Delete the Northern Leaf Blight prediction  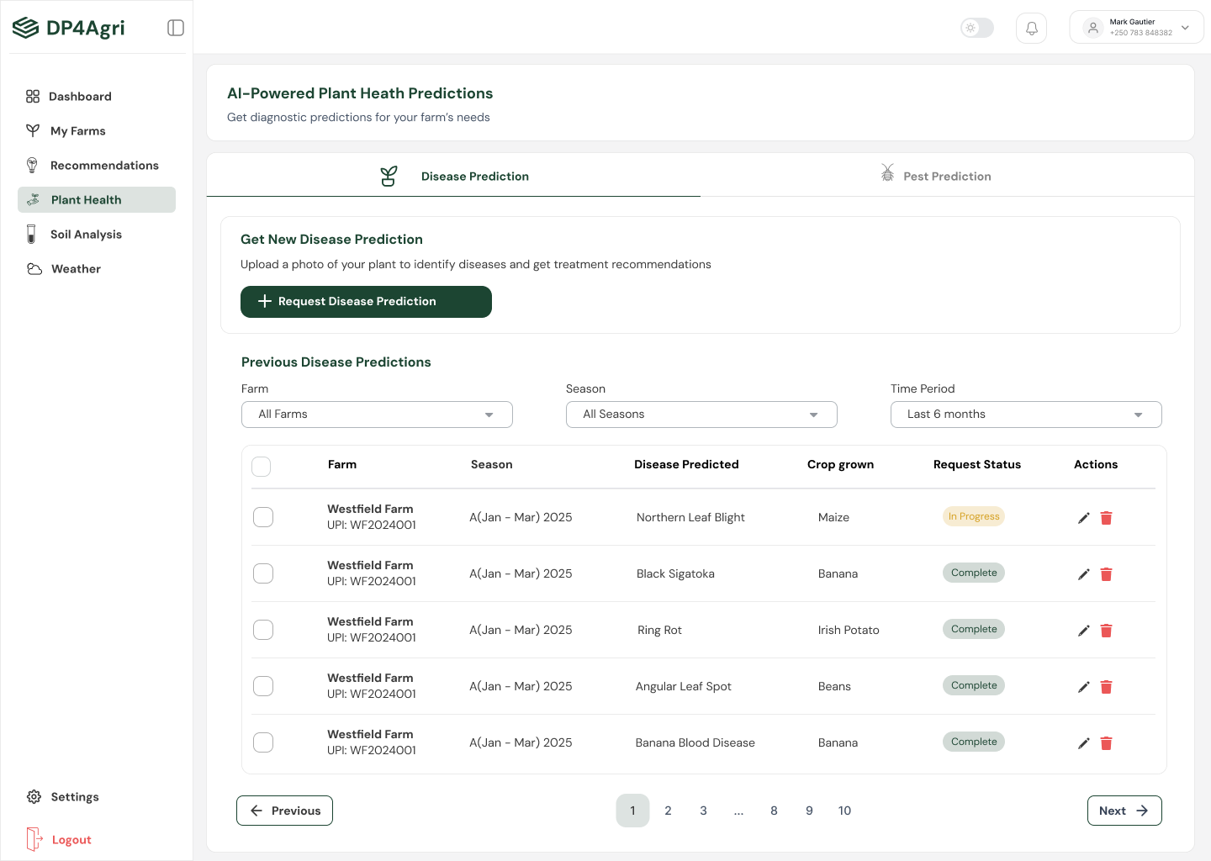pyautogui.click(x=1107, y=518)
